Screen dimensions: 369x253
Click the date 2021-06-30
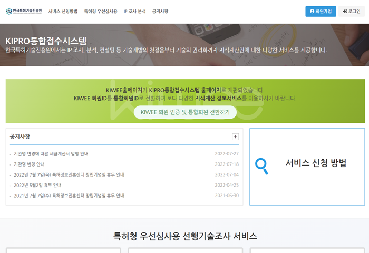(x=227, y=196)
